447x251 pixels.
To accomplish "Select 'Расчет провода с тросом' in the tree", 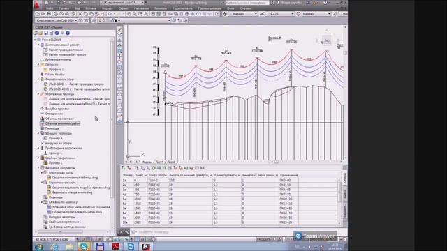I will point(66,50).
